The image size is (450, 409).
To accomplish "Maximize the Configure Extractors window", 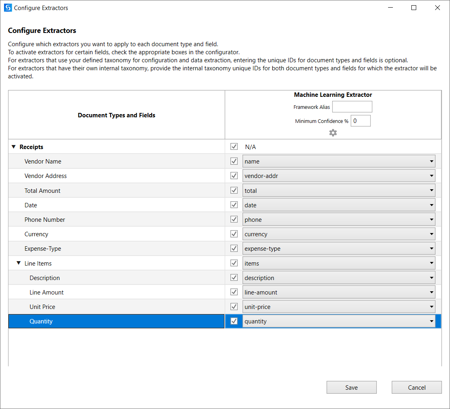I will point(414,8).
